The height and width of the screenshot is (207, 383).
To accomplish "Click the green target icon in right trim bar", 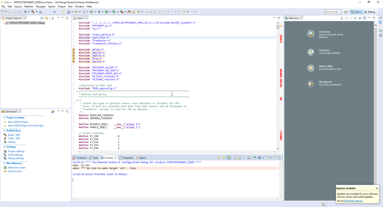I will 381,31.
